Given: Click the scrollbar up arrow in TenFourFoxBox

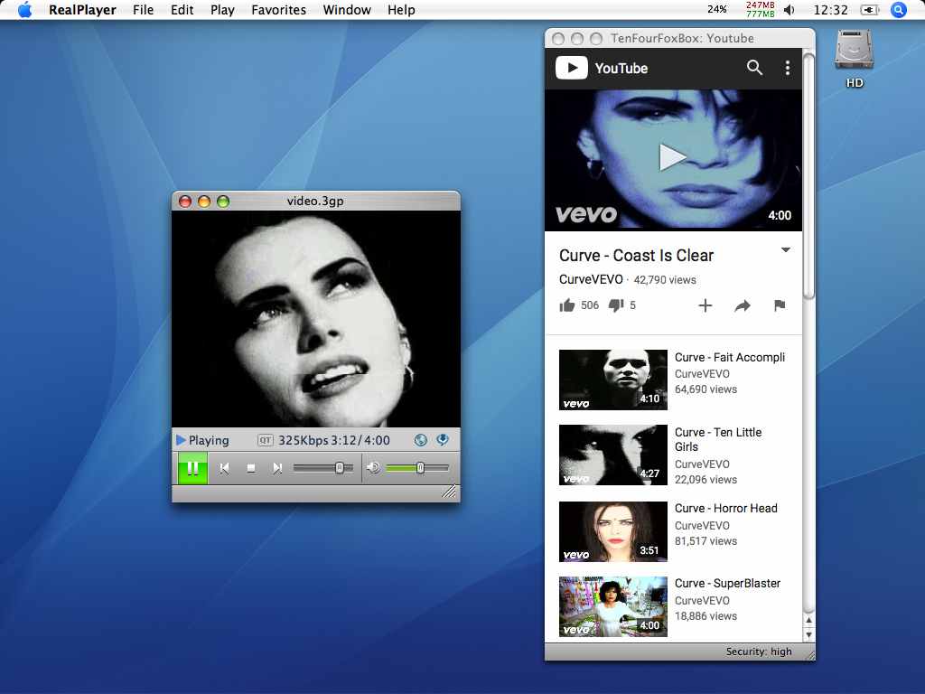Looking at the screenshot, I should tap(808, 621).
